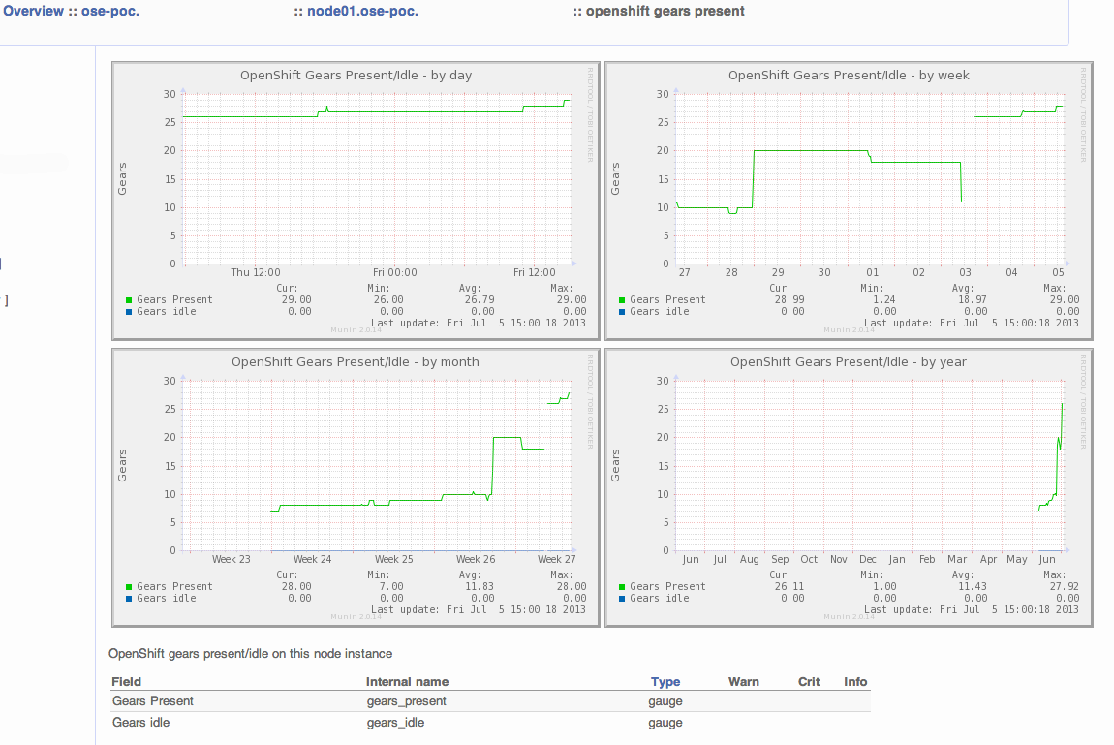Click gauge type in Gears idle row
Viewport: 1114px width, 745px height.
665,723
